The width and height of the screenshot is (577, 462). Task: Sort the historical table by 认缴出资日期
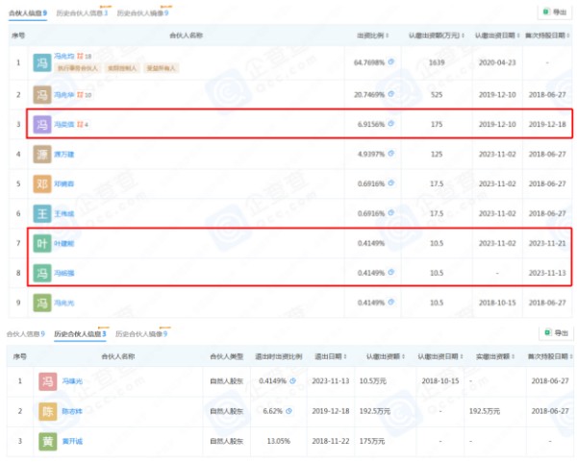pos(461,356)
